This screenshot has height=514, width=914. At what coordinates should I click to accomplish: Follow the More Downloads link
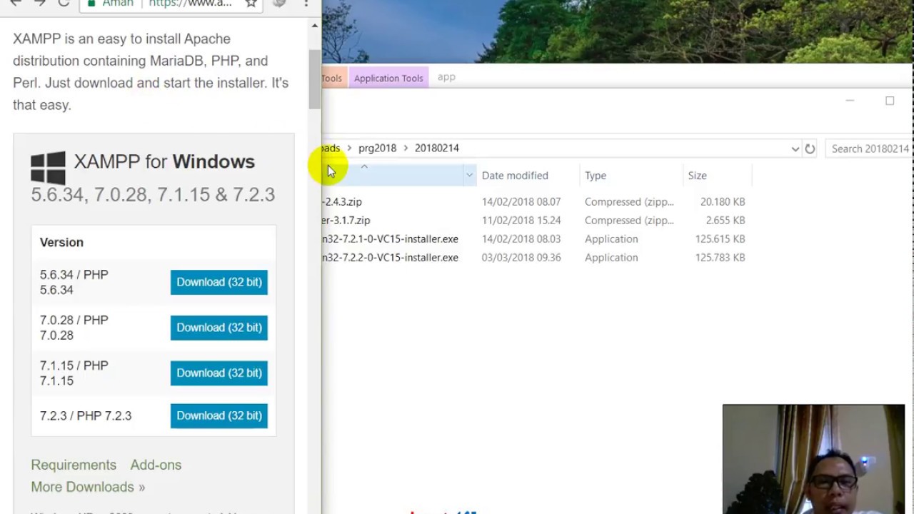[x=88, y=487]
